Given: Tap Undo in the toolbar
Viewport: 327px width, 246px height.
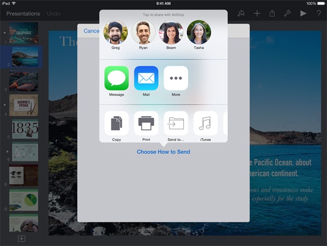Looking at the screenshot, I should point(54,14).
